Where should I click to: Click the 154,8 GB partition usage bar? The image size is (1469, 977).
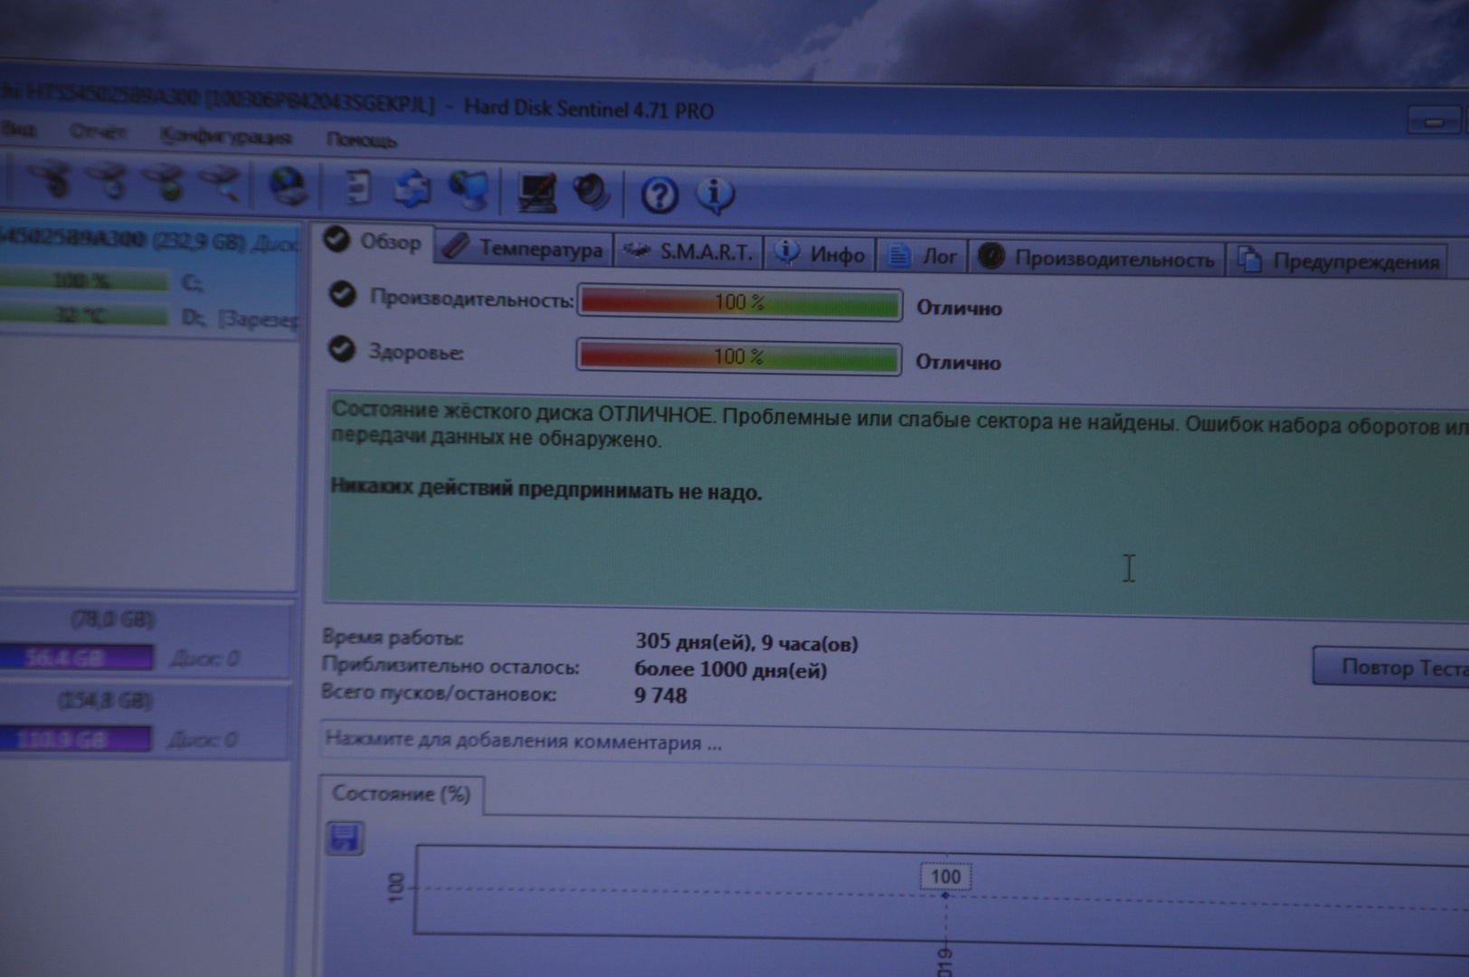76,739
